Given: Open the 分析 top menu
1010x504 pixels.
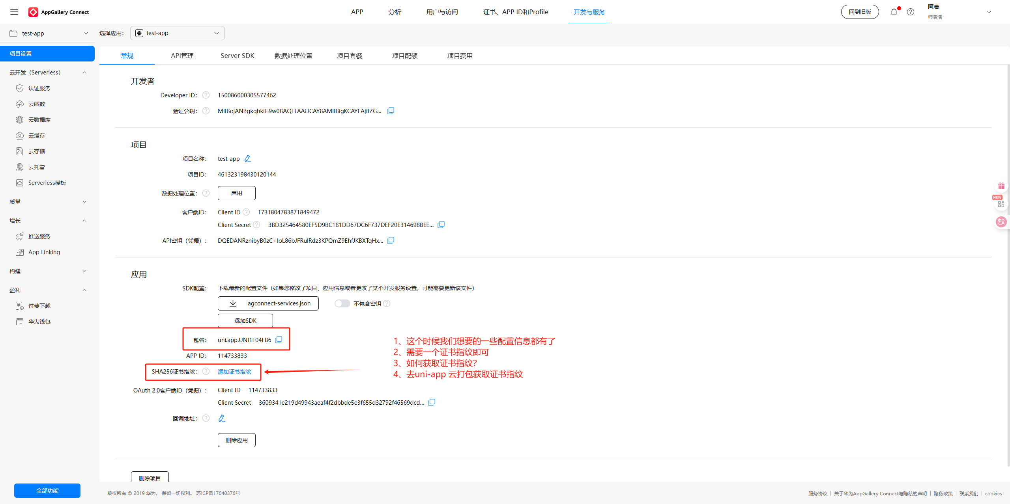Looking at the screenshot, I should pos(395,12).
